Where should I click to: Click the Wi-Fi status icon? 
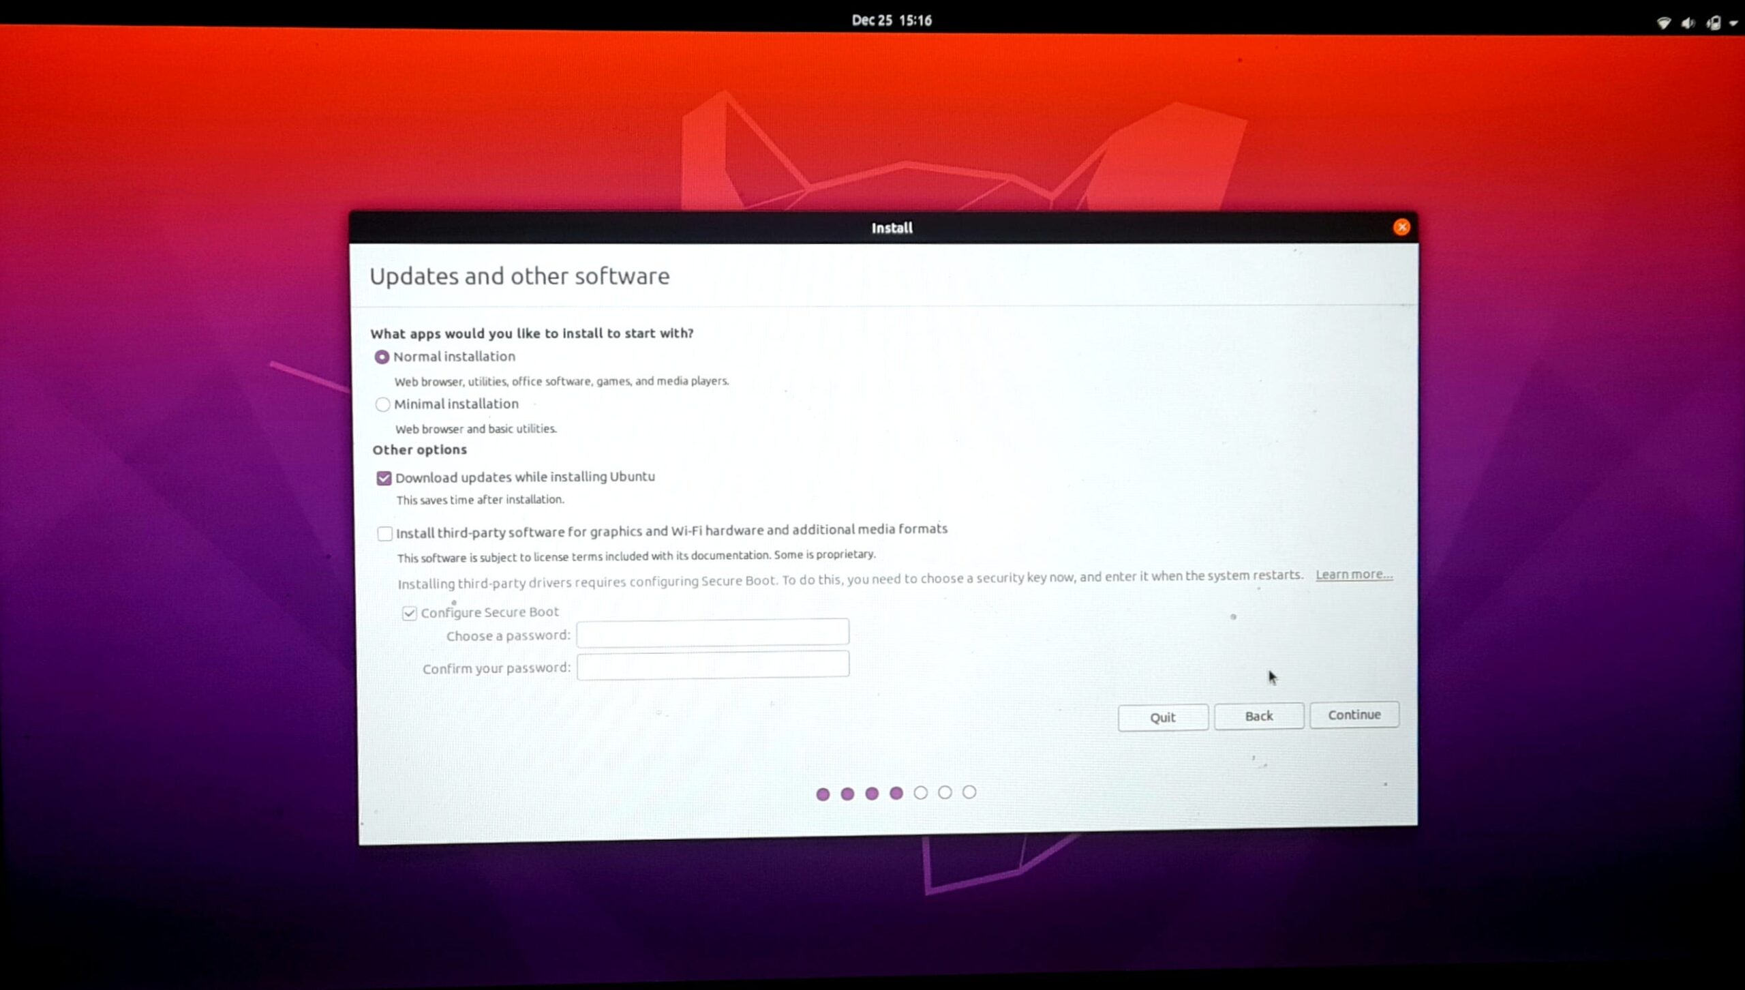pyautogui.click(x=1663, y=23)
